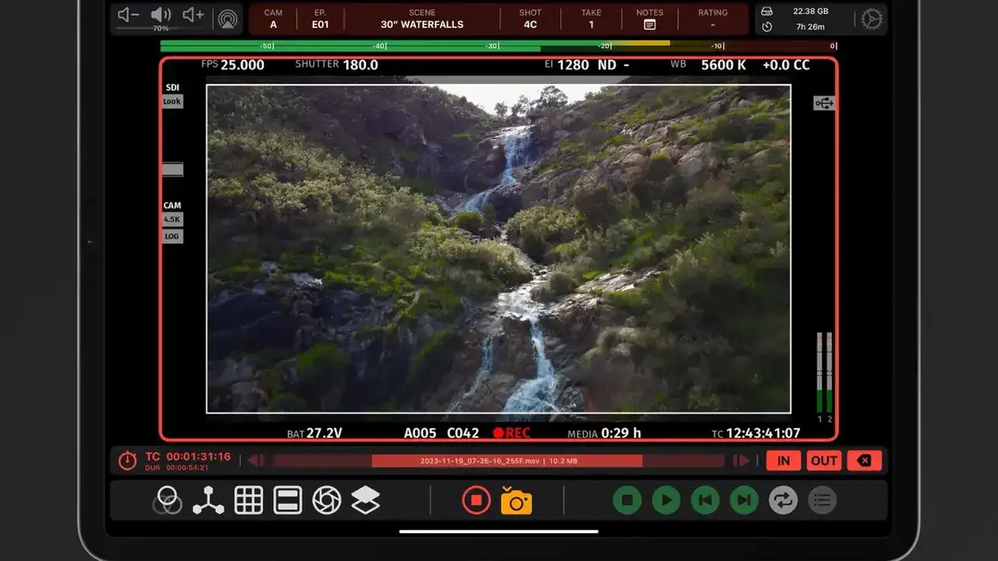The height and width of the screenshot is (561, 998).
Task: Set the IN point
Action: tap(783, 461)
